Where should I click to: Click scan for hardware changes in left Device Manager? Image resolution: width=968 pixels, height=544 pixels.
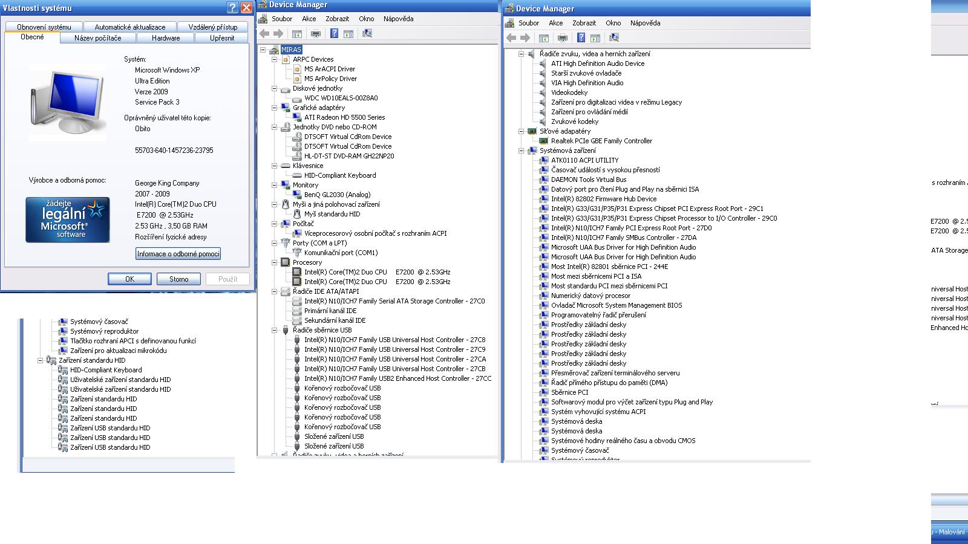pyautogui.click(x=367, y=34)
